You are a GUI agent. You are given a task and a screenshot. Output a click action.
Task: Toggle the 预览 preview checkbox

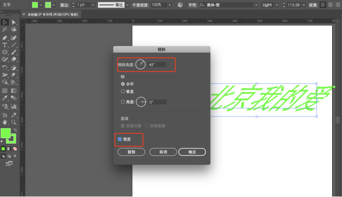pyautogui.click(x=120, y=139)
